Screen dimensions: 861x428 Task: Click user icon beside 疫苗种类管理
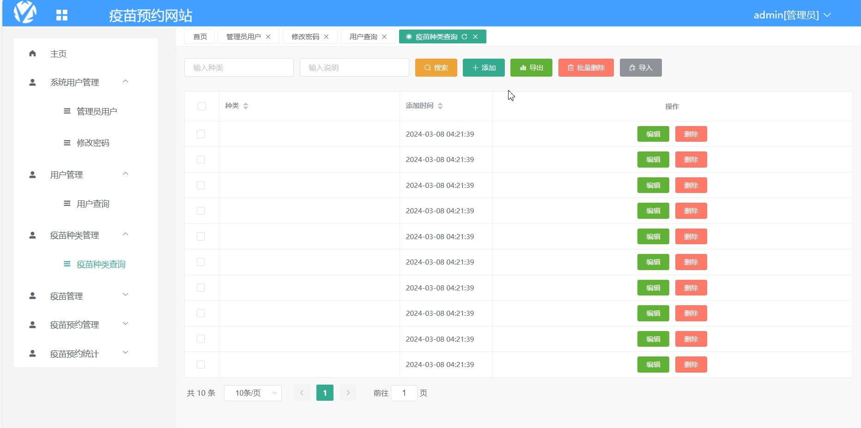tap(32, 235)
